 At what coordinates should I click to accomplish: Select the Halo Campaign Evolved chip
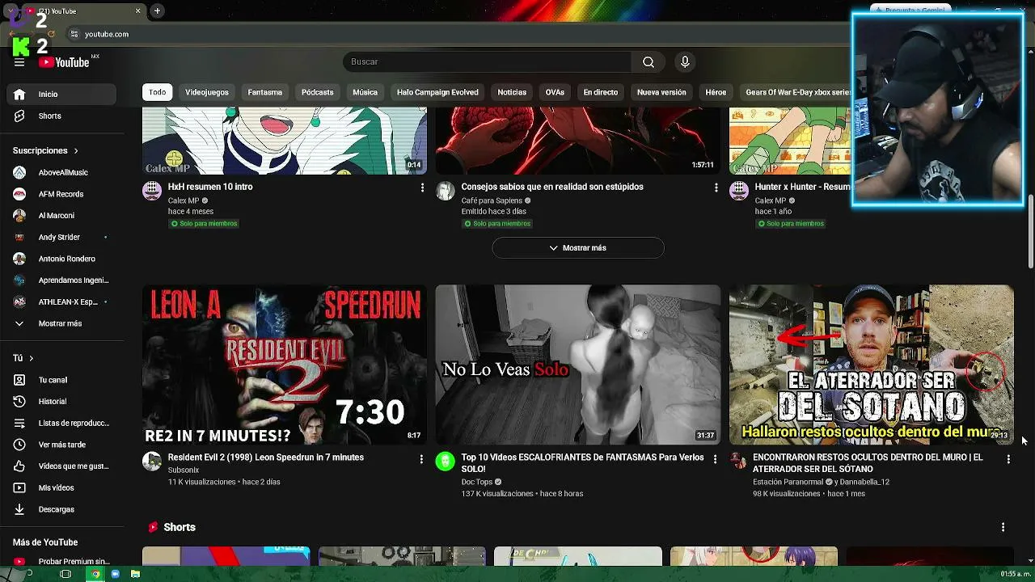click(x=437, y=92)
